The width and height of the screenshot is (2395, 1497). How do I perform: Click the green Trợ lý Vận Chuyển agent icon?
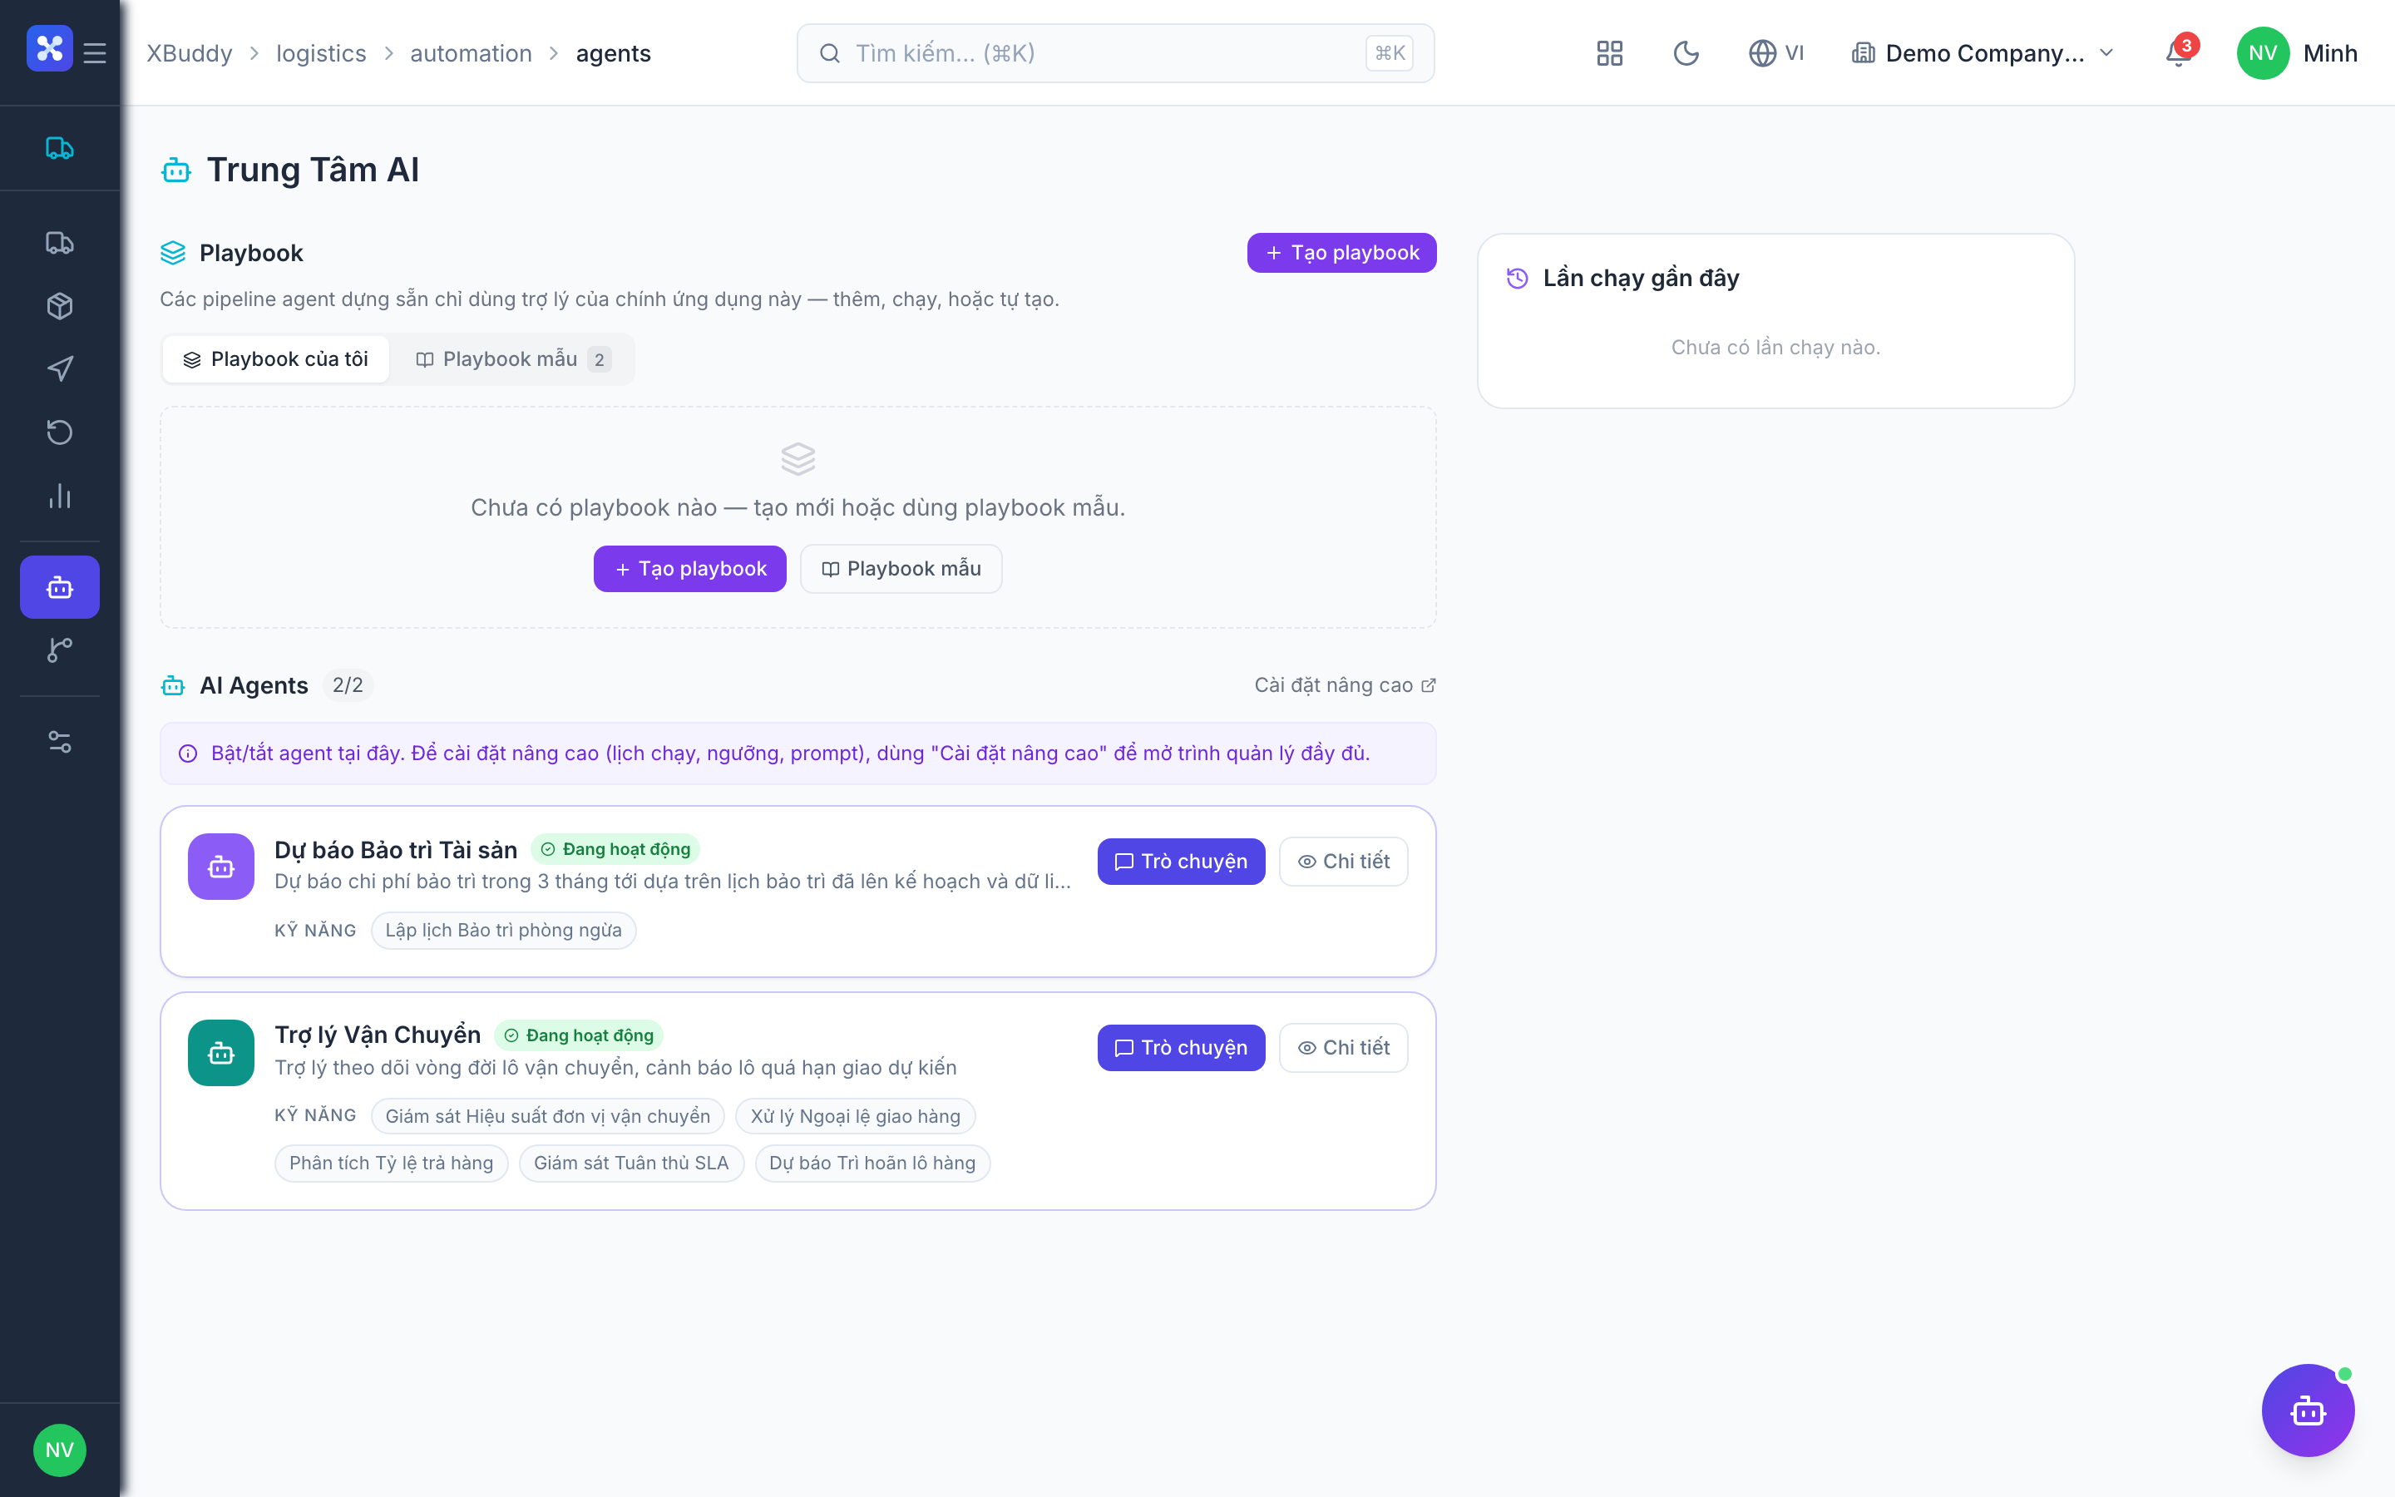click(x=220, y=1052)
